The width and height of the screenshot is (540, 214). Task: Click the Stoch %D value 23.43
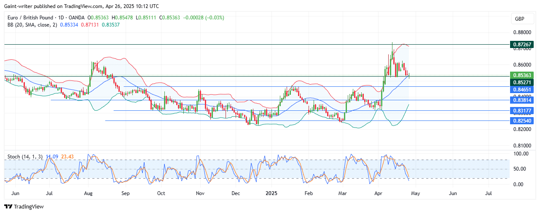click(x=67, y=157)
